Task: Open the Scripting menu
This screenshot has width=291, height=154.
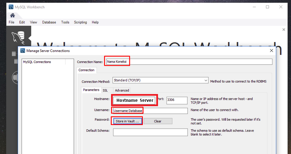Action: [80, 22]
